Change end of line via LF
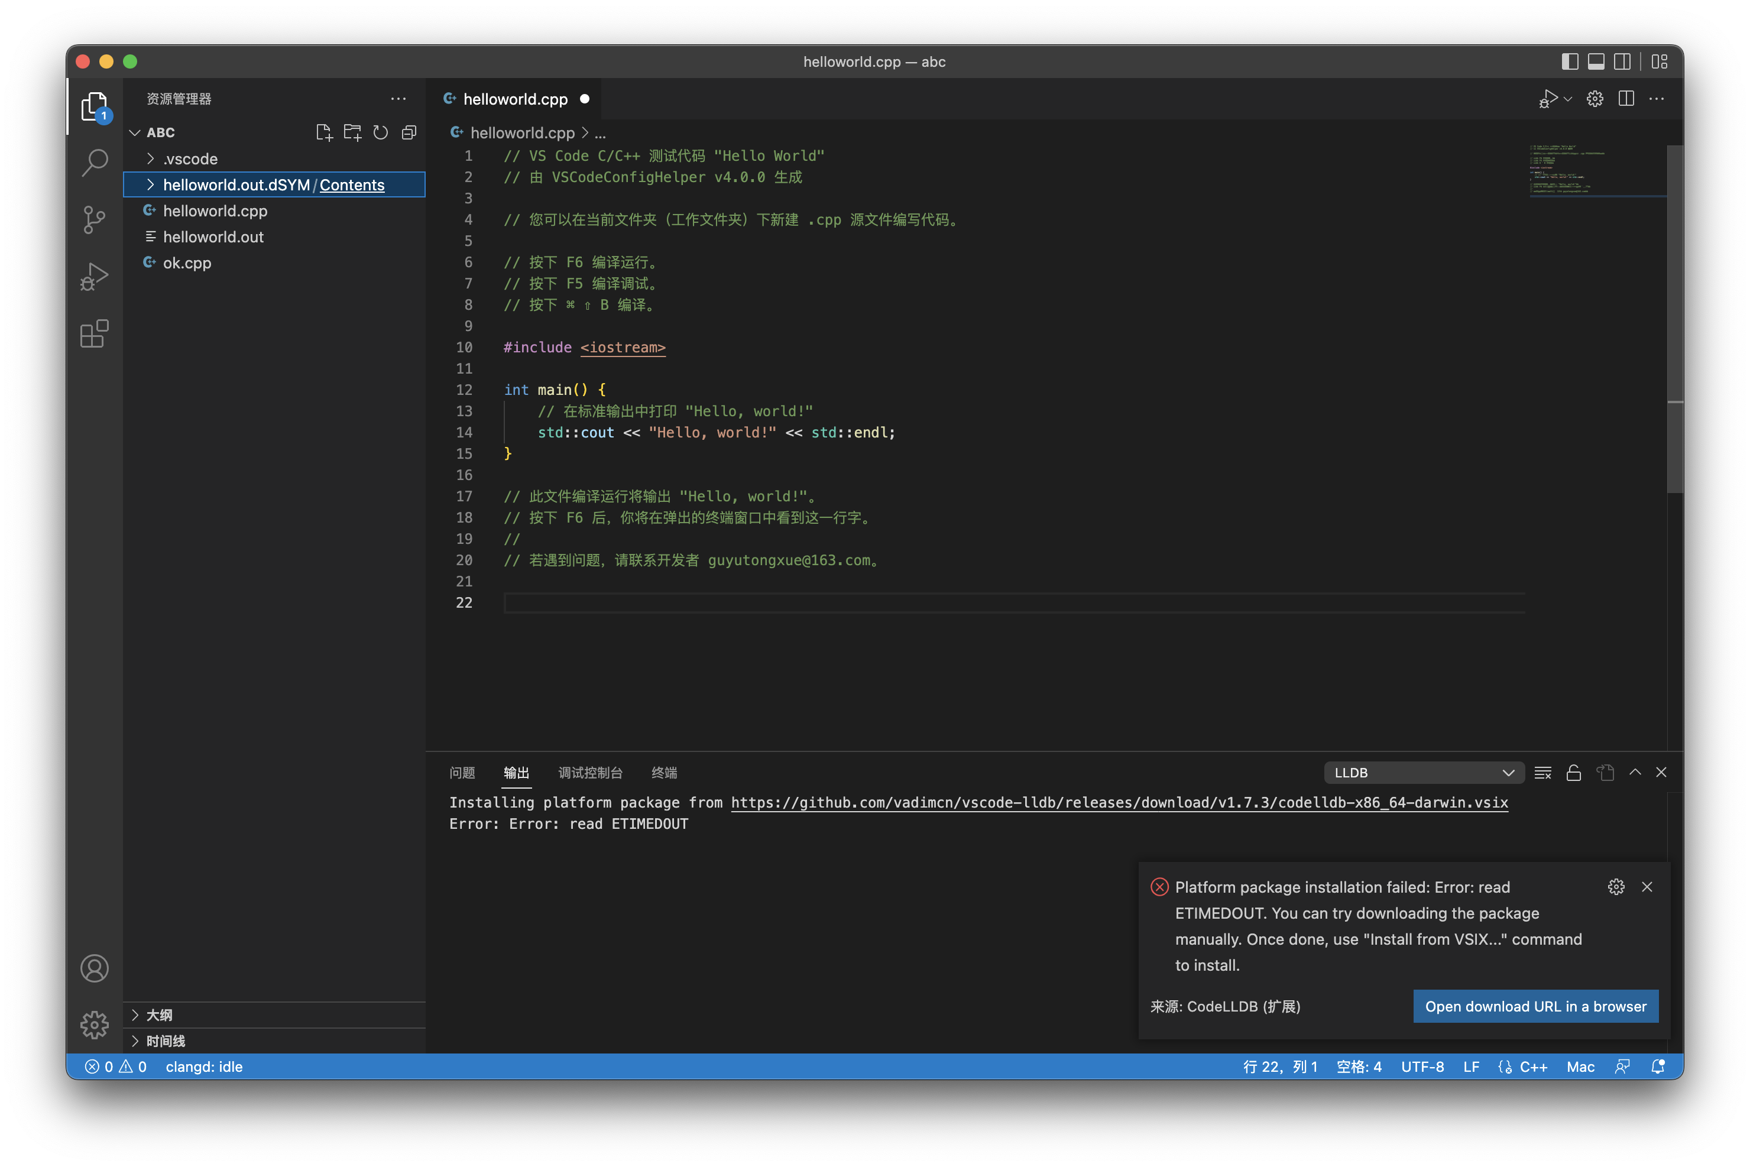 (x=1471, y=1066)
